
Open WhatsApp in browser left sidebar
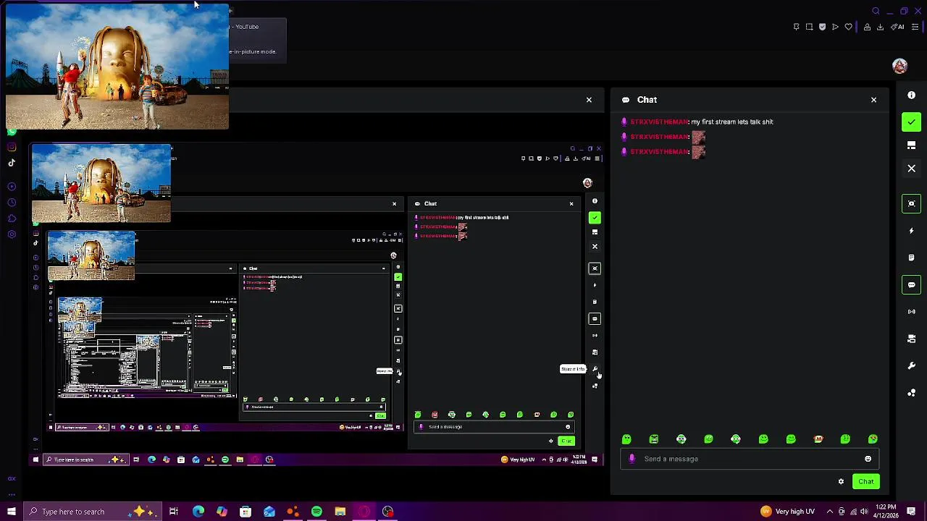point(12,132)
